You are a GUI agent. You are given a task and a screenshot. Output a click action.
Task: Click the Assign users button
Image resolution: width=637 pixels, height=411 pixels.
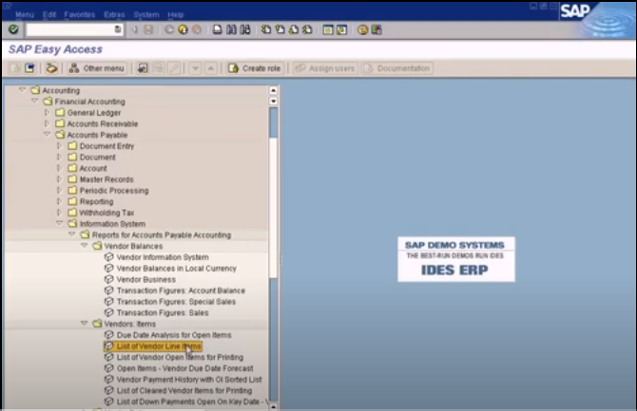[x=324, y=68]
